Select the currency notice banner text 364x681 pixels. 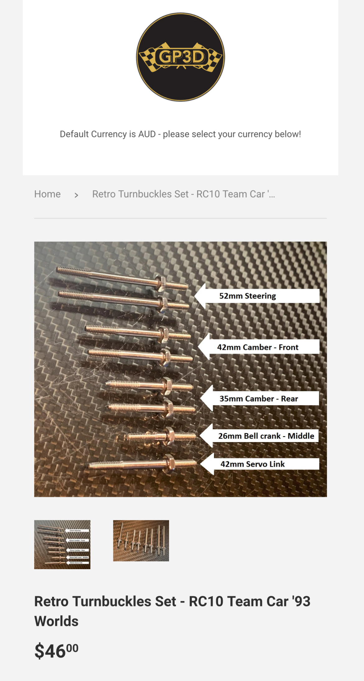click(x=180, y=134)
